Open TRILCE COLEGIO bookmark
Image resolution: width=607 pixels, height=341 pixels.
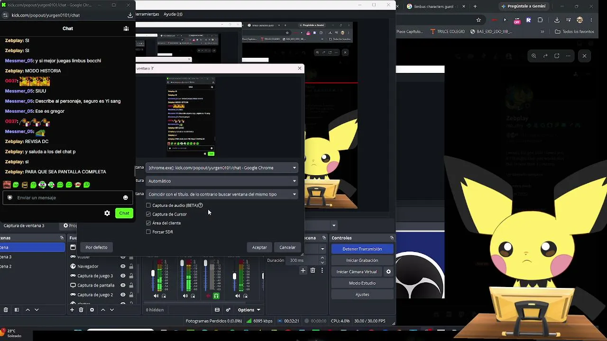point(448,32)
